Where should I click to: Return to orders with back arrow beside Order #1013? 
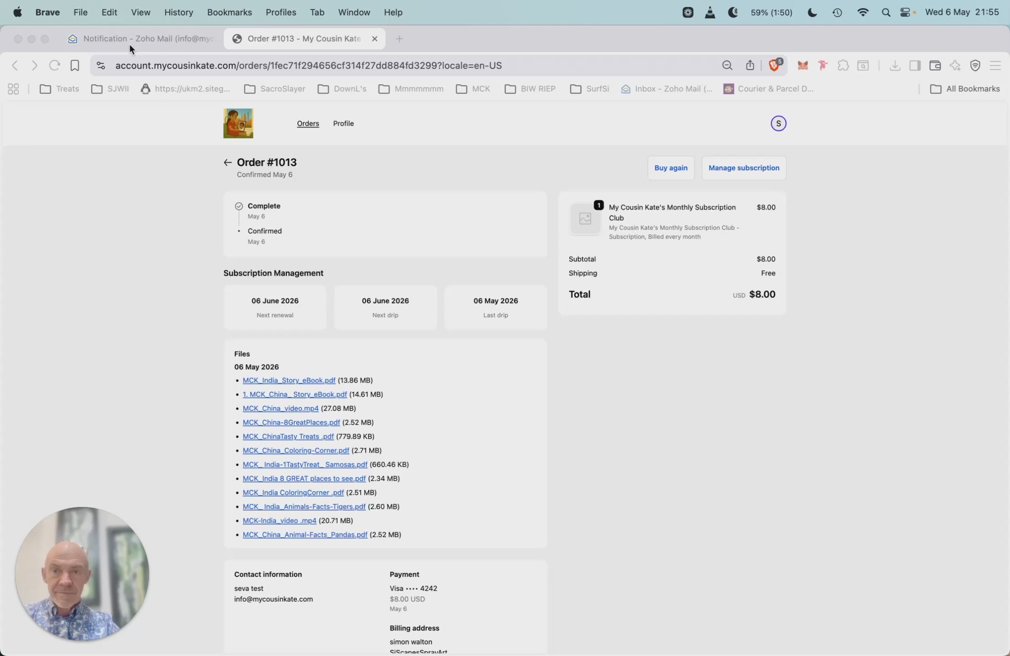(x=228, y=163)
